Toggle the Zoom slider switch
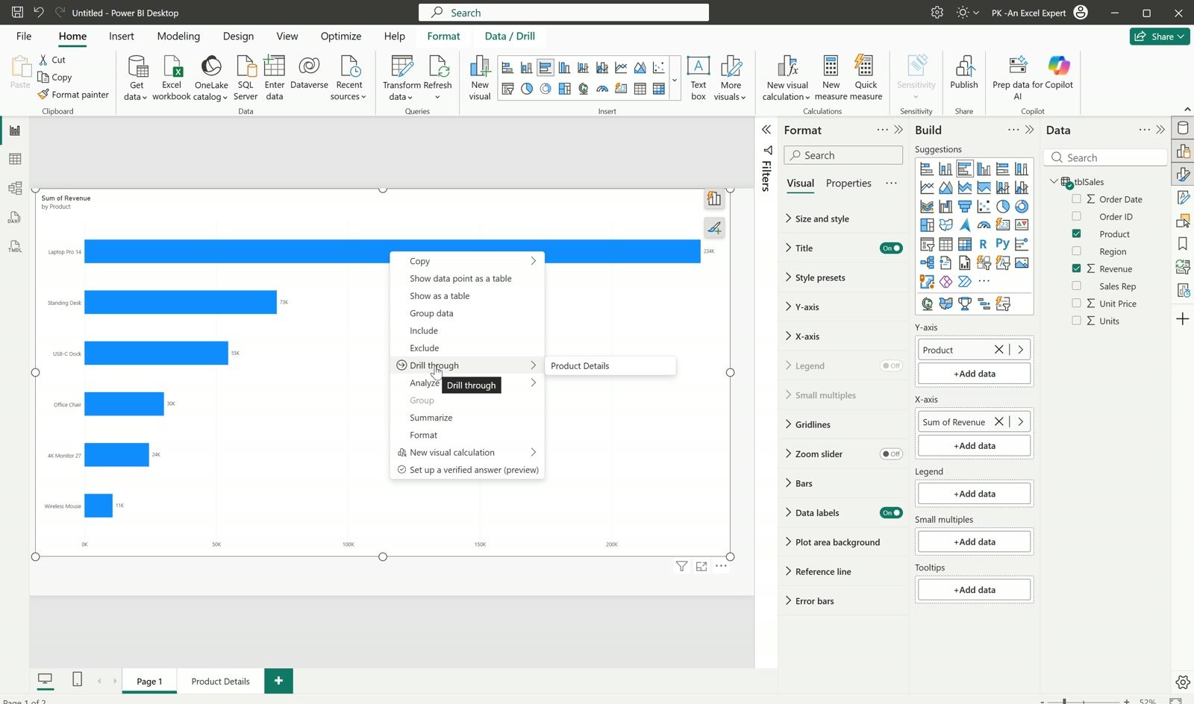 (891, 454)
